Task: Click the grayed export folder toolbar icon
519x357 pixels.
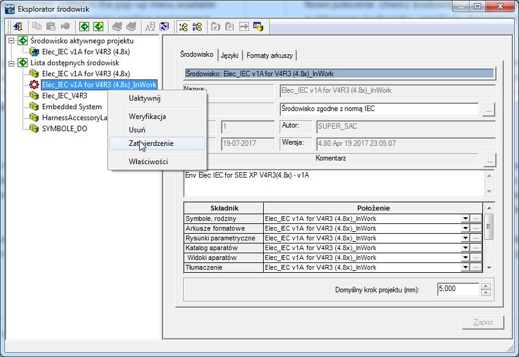Action: (x=230, y=26)
